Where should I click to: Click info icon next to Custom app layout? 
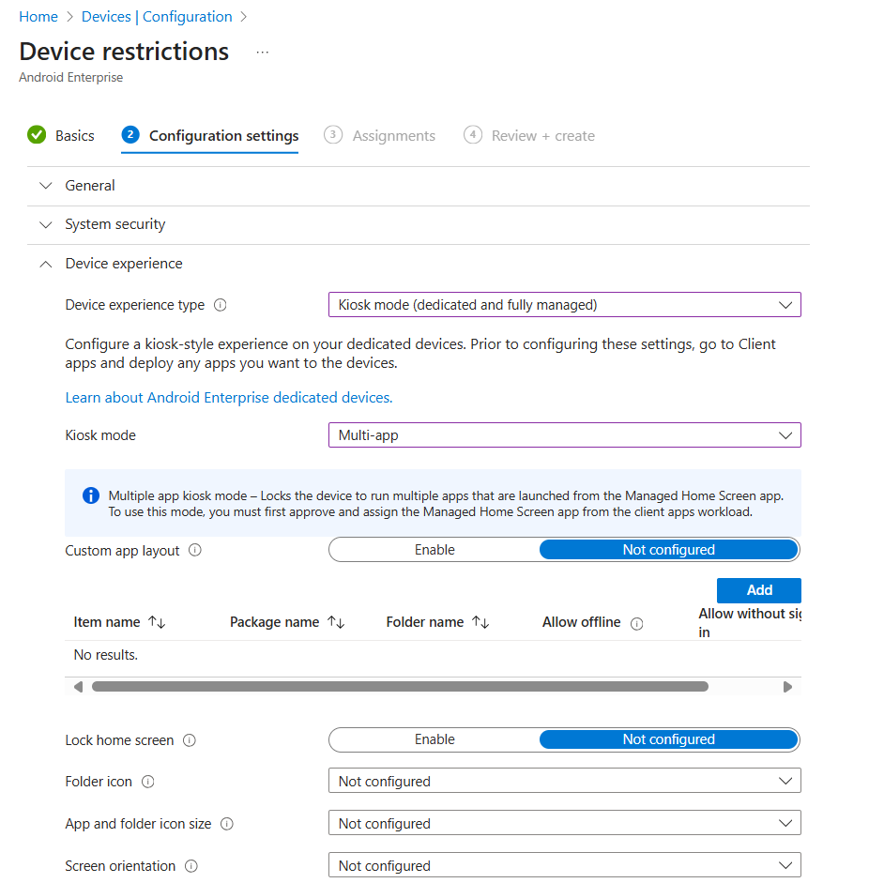coord(195,550)
